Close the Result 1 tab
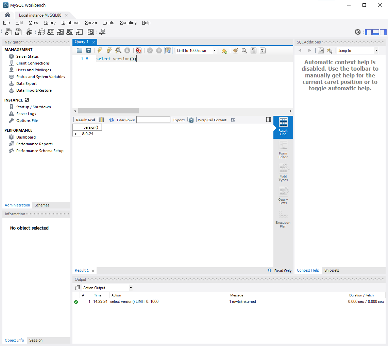The width and height of the screenshot is (388, 346). click(93, 271)
